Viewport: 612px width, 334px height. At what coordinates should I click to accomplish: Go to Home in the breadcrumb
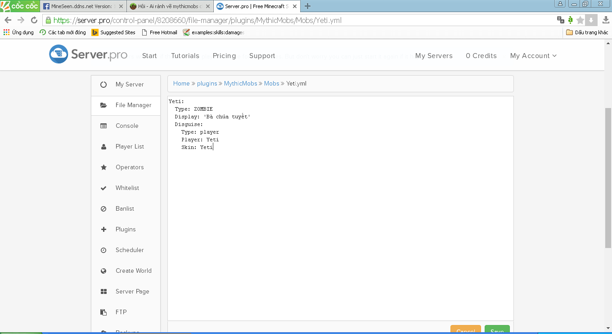coord(181,84)
